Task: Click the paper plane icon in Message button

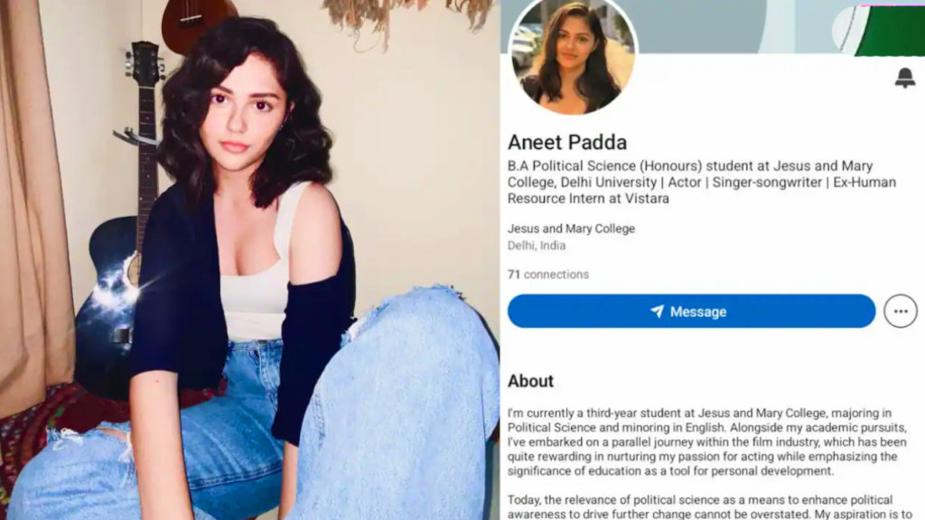Action: (x=658, y=311)
